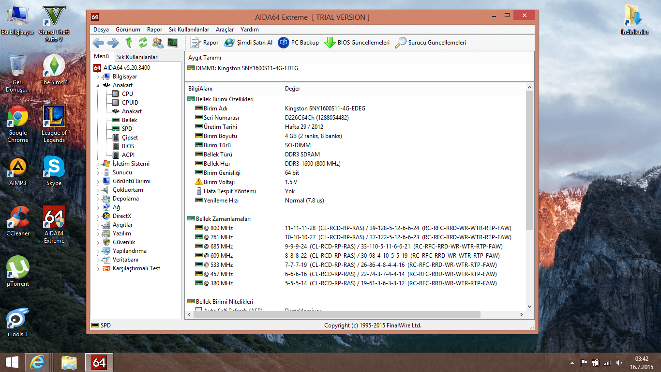This screenshot has width=661, height=372.
Task: Open the Araçlar menu
Action: pos(225,30)
